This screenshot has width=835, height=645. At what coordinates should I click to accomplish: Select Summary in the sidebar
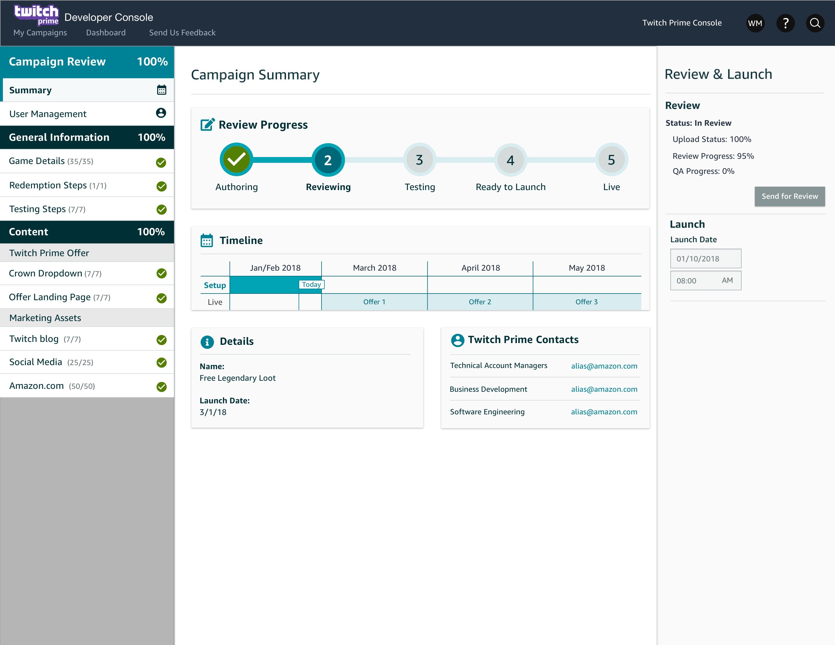pos(87,90)
